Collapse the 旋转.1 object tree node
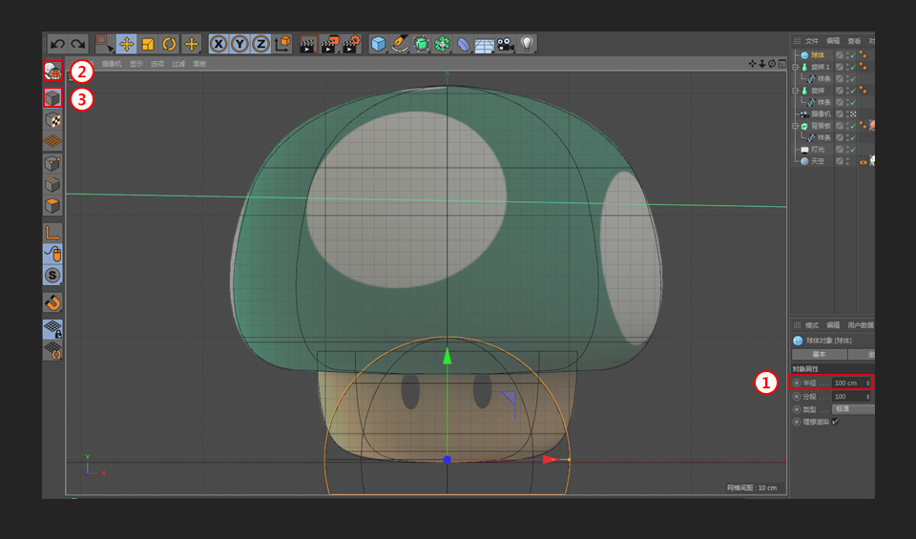The image size is (916, 539). tap(795, 67)
